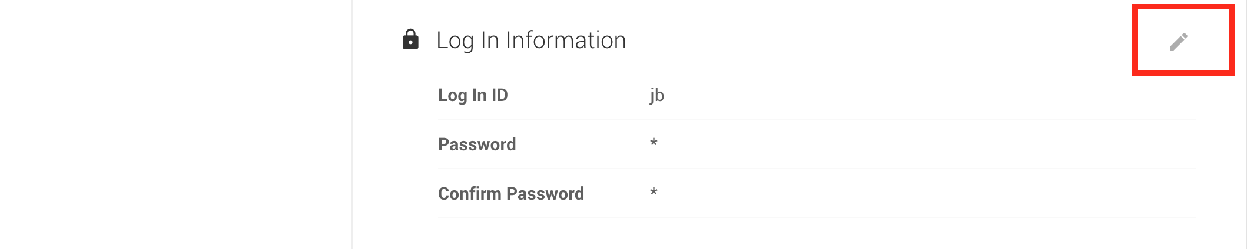Click the empty left side panel area
Screen dimensions: 1247x249
click(175, 124)
